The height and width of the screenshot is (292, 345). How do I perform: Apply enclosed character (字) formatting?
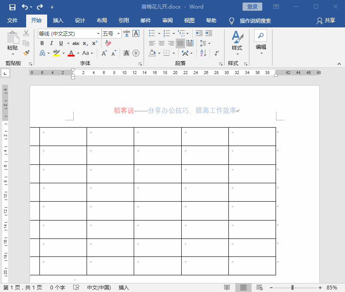pos(136,53)
